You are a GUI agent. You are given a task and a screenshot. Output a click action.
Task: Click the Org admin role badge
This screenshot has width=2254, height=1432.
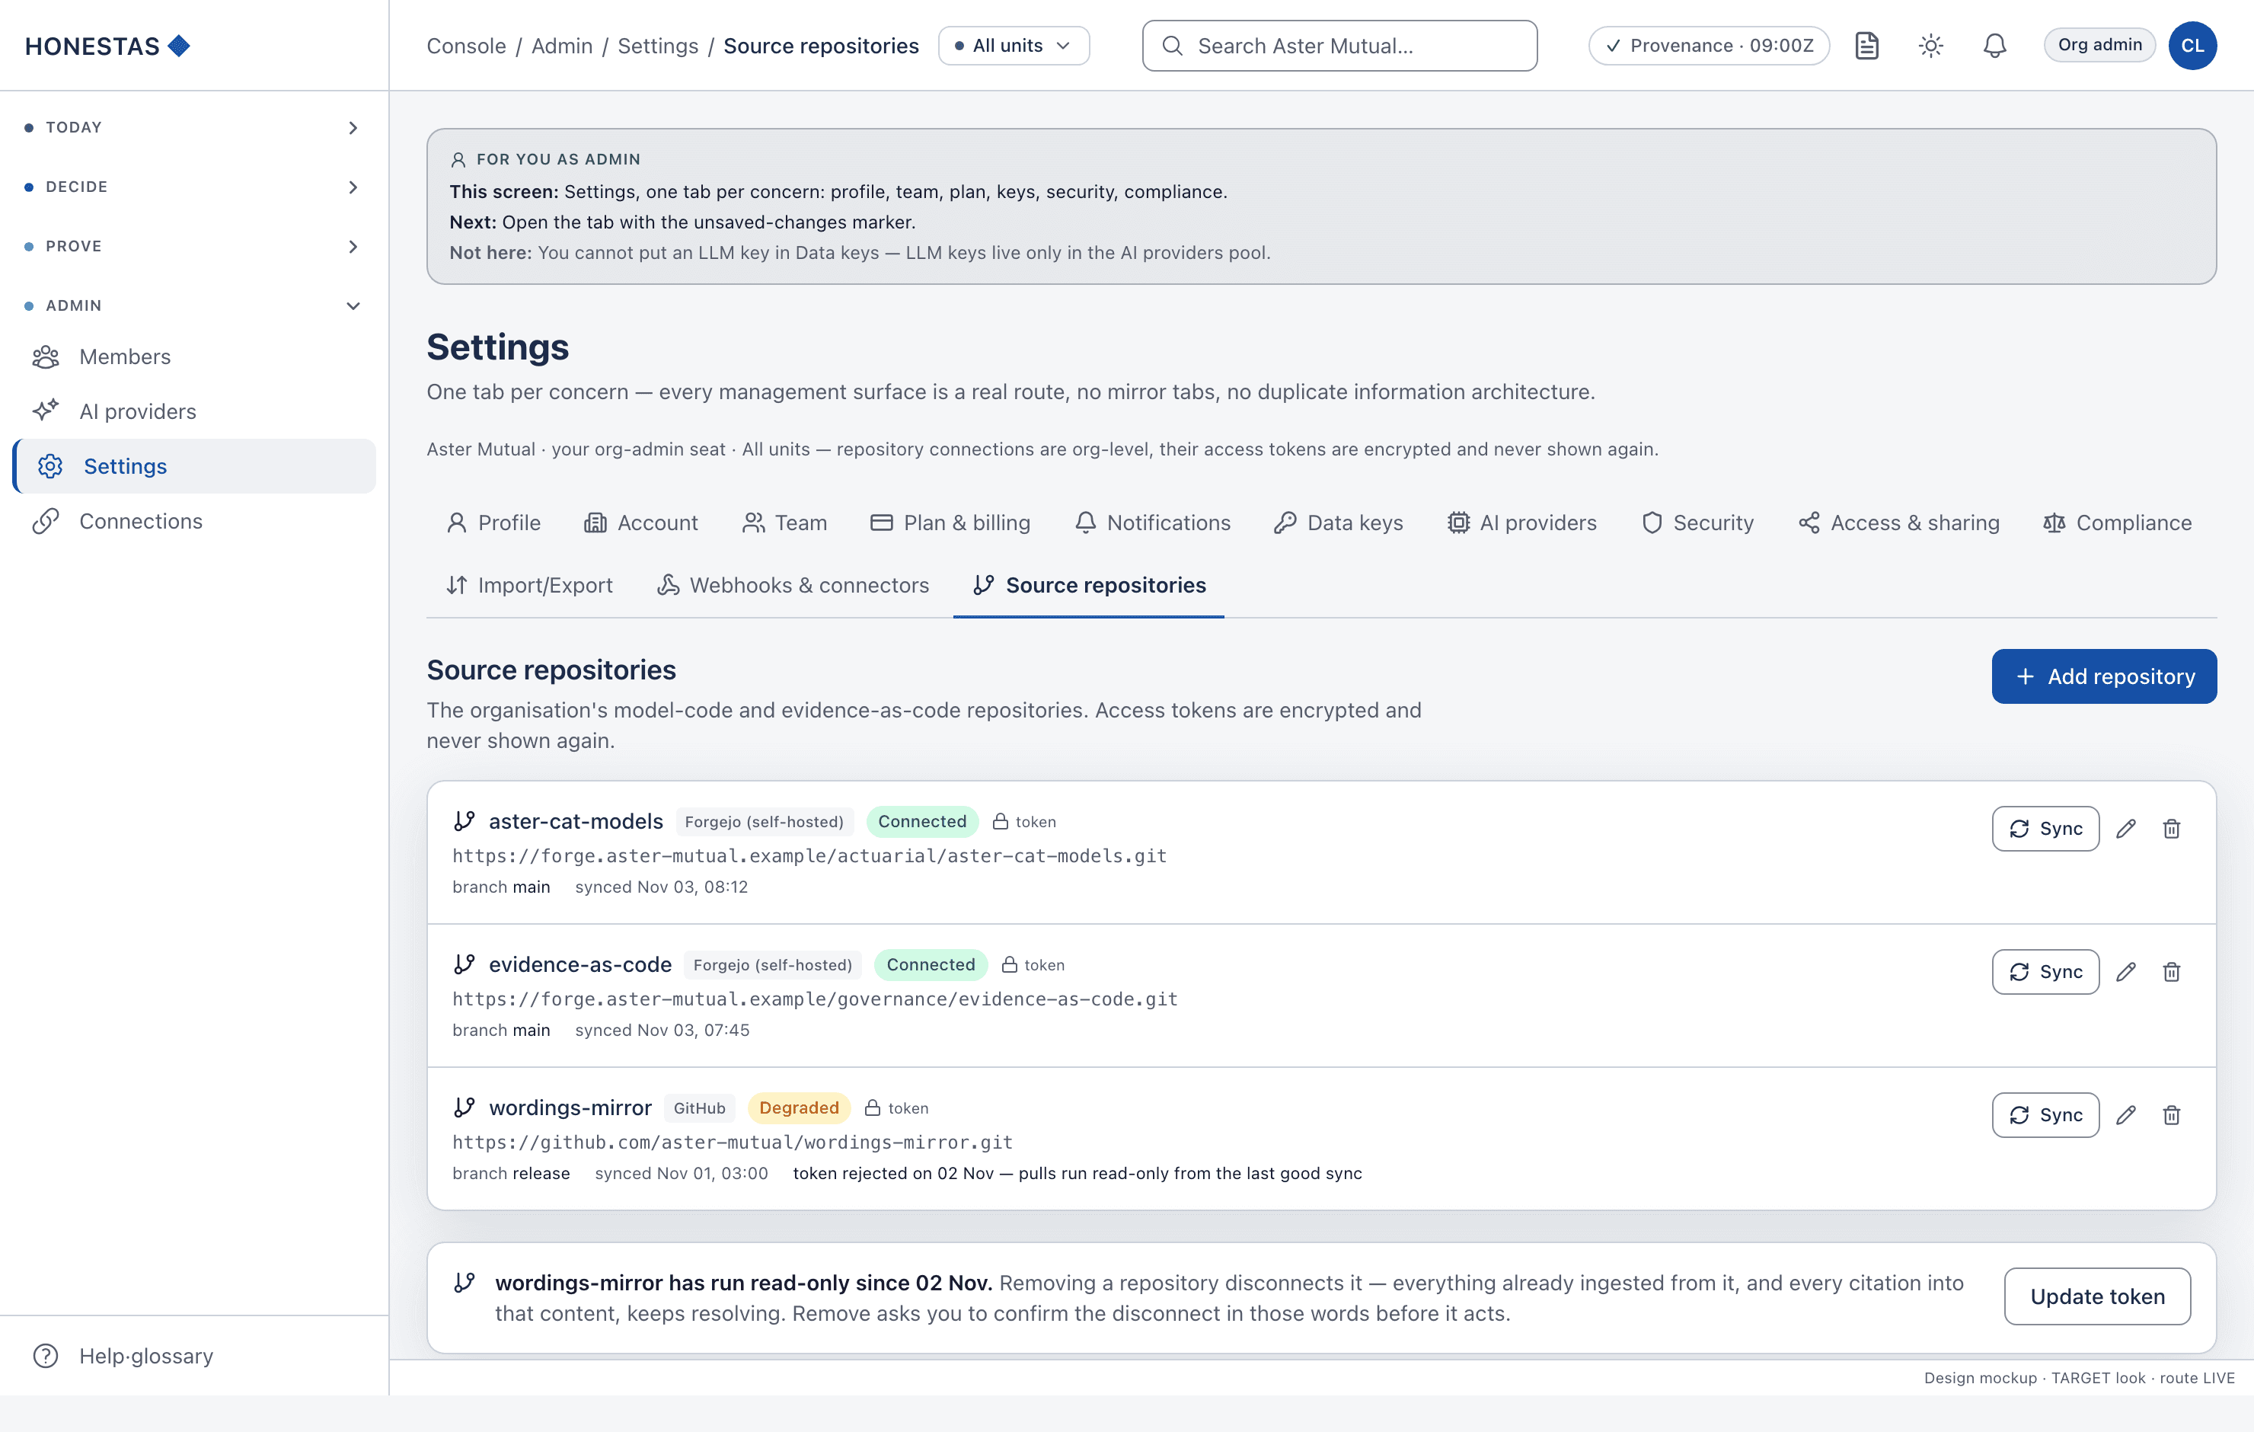click(x=2099, y=45)
